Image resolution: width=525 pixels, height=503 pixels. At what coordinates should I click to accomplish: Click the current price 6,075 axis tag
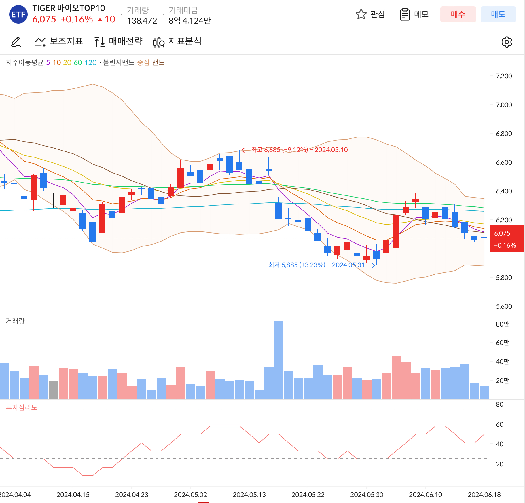507,238
